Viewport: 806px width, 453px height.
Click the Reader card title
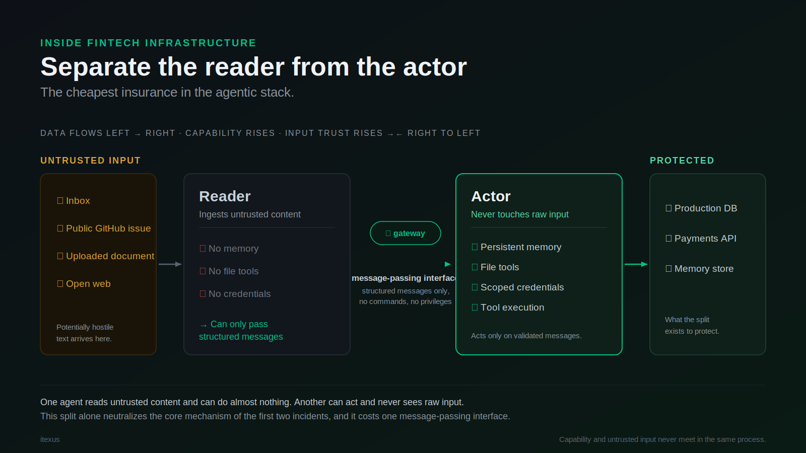point(225,196)
